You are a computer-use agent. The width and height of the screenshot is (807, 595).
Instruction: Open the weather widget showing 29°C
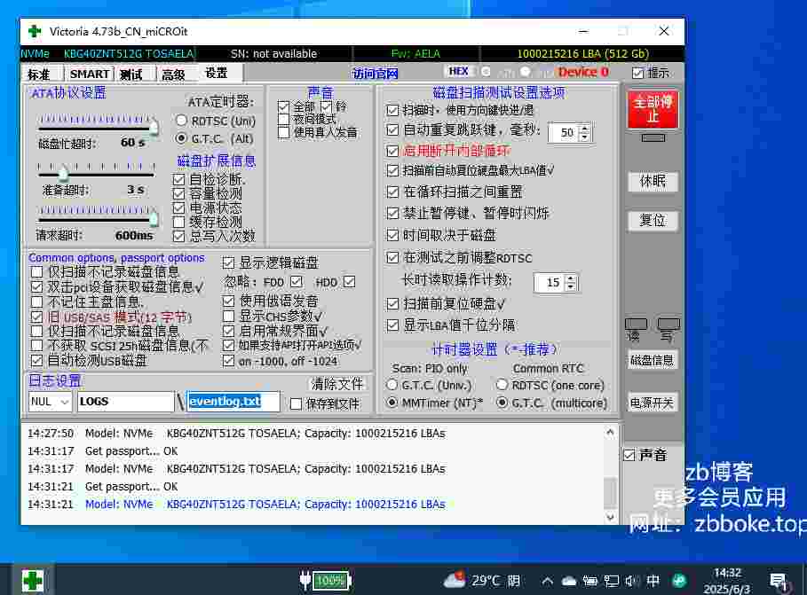click(x=481, y=581)
